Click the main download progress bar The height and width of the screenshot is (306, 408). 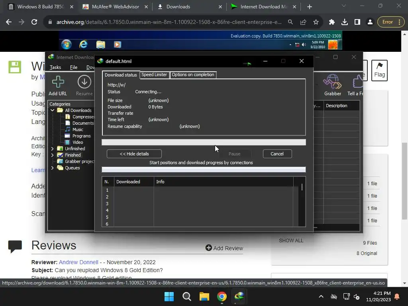204,142
